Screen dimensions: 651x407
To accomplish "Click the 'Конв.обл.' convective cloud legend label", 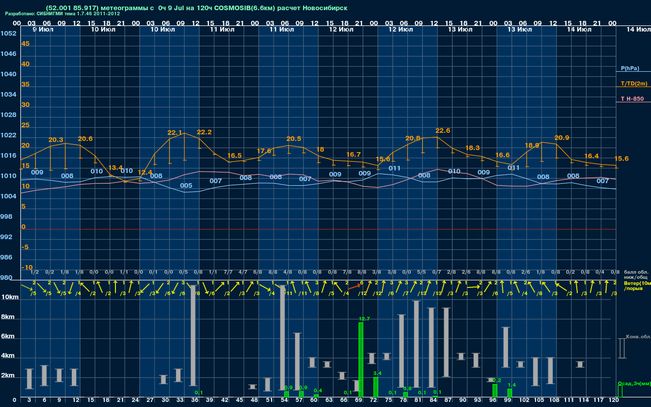I will [638, 337].
